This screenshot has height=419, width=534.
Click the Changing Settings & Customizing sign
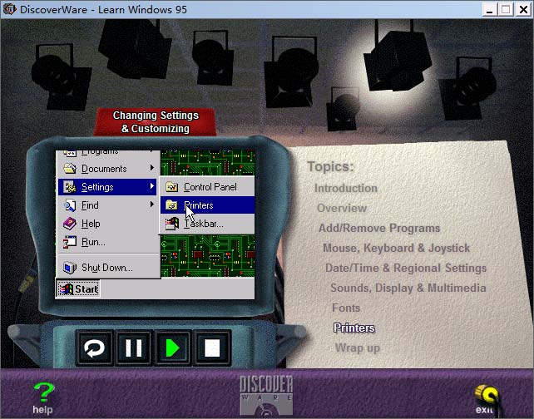(x=156, y=122)
